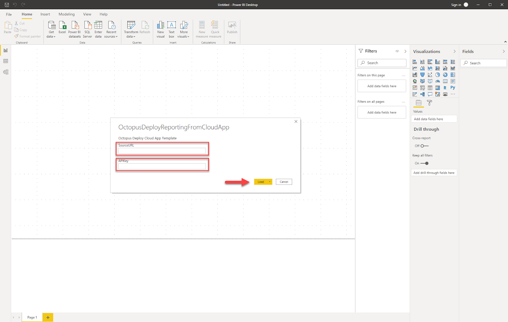Open the Fields well tab in Visualizations
Viewport: 508px width, 322px height.
[x=418, y=103]
